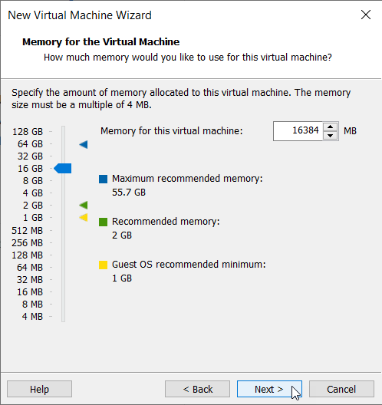Set slider to the 8 GB tick

tap(63, 180)
